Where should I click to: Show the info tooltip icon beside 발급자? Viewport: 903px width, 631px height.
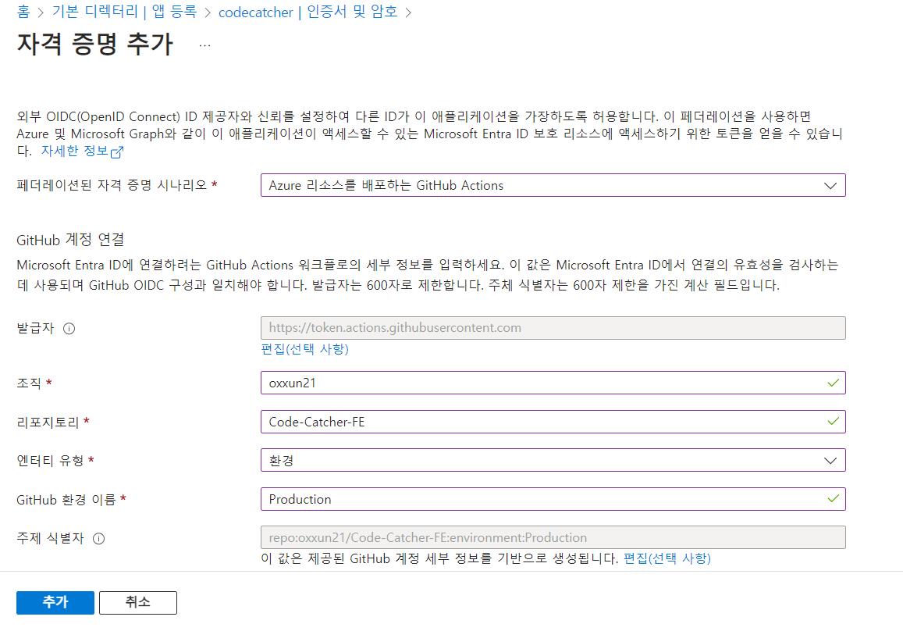tap(69, 329)
